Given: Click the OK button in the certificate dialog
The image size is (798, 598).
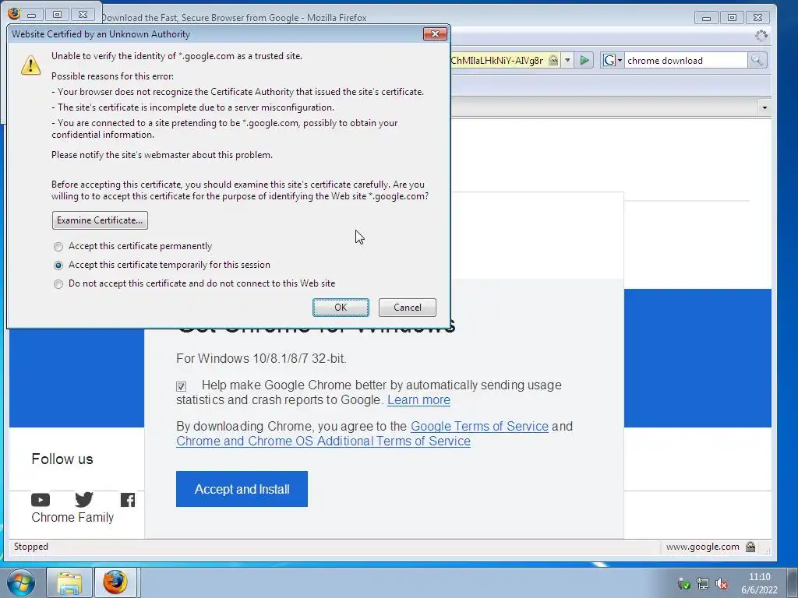Looking at the screenshot, I should tap(341, 307).
